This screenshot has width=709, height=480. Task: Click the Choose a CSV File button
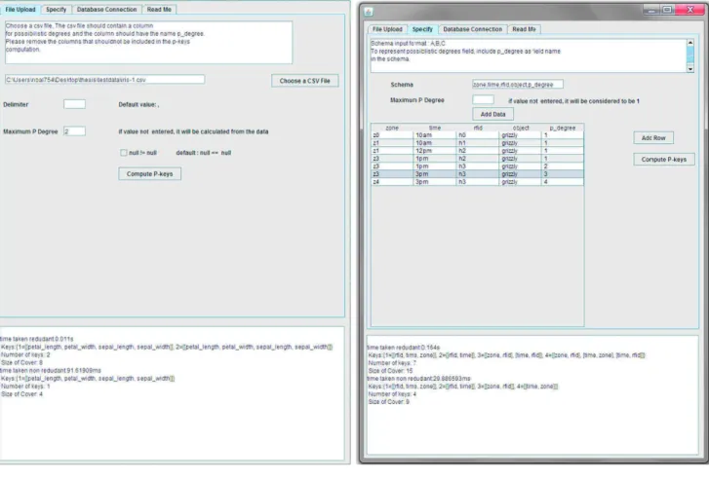pyautogui.click(x=304, y=81)
